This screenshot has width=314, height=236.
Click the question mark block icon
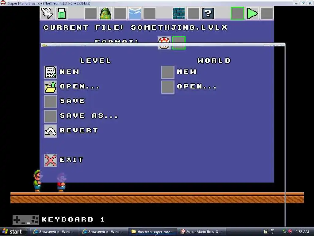tap(208, 14)
